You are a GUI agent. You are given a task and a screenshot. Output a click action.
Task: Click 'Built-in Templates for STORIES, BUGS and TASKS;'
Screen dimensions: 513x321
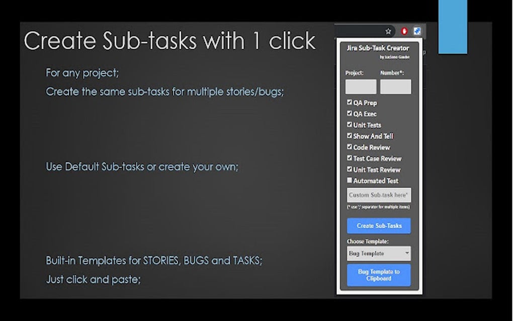154,261
